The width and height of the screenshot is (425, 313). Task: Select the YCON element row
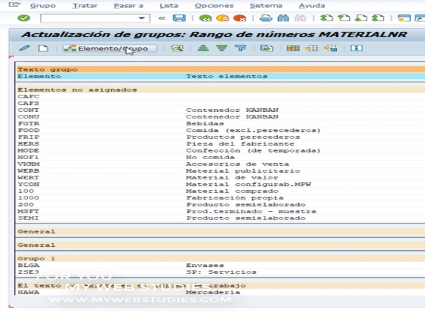pyautogui.click(x=221, y=184)
